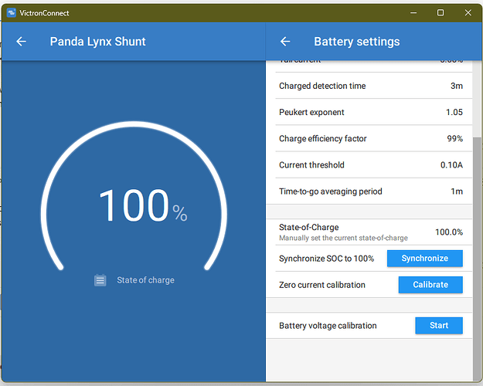Open Charge efficiency factor setting
This screenshot has height=386, width=483.
(371, 139)
